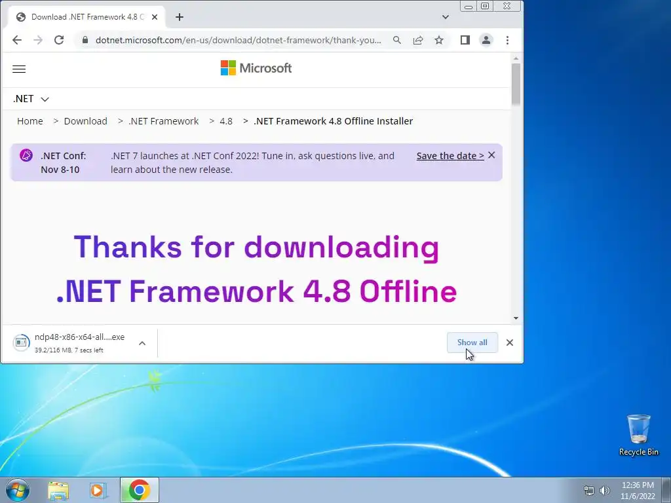
Task: Open Chrome three-dot menu
Action: (x=508, y=40)
